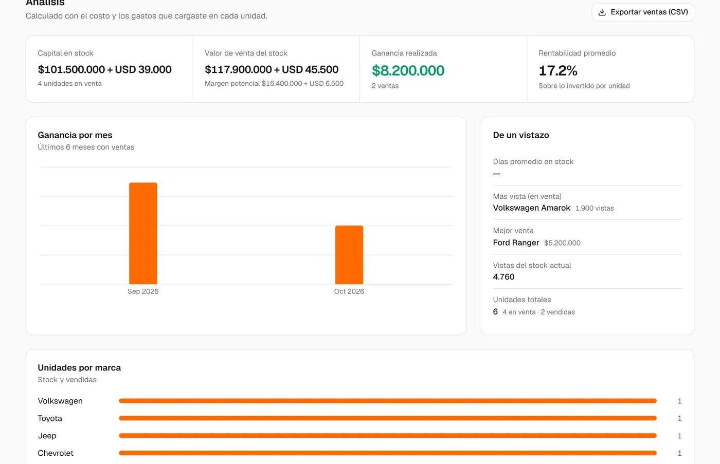Click the Jeep brand progress bar
Viewport: 720px width, 464px height.
(x=388, y=436)
